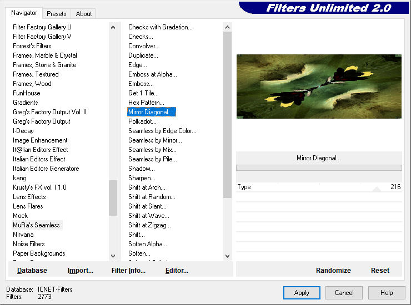411x305 pixels.
Task: Select Noise Filters category
Action: (28, 244)
